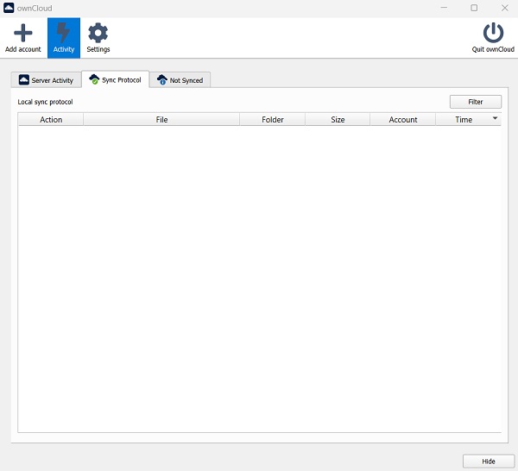Sort by the Size column header
Screen dimensions: 518x471
pos(338,120)
